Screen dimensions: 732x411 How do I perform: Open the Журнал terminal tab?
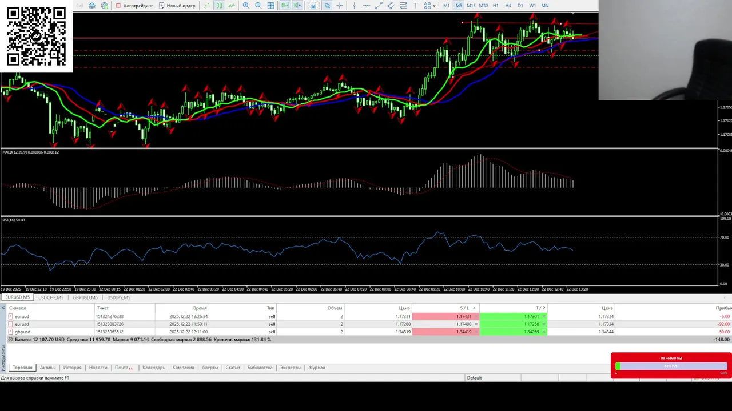point(316,368)
